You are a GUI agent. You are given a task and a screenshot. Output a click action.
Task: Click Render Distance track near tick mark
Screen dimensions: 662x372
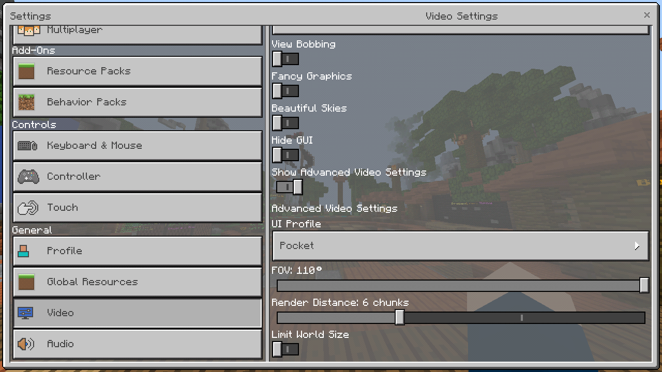point(522,318)
